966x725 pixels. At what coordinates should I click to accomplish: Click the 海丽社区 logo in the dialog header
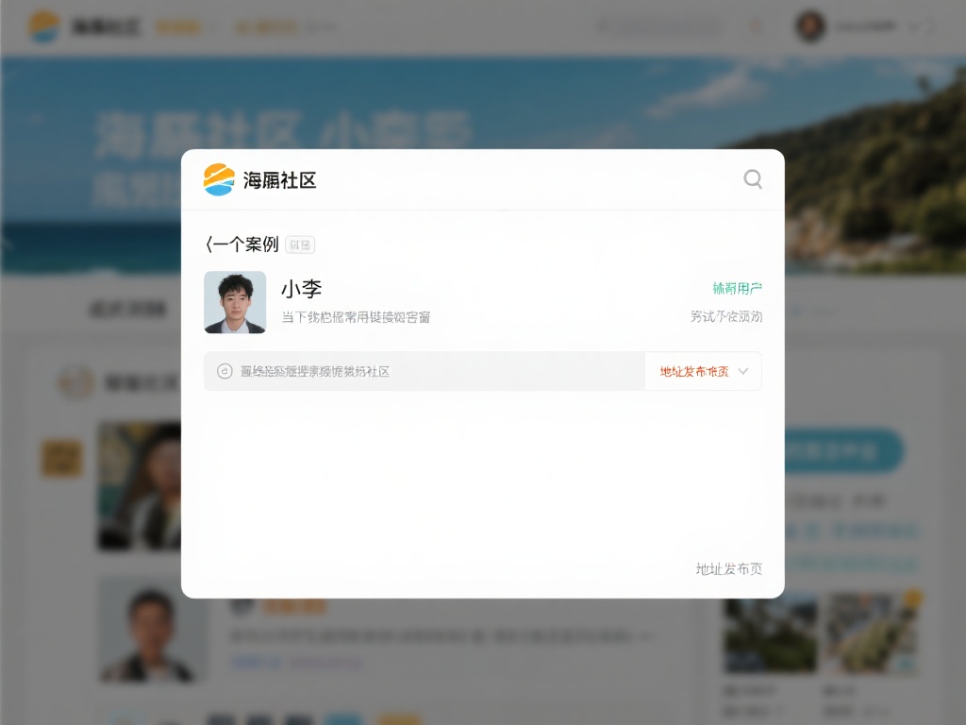[260, 179]
